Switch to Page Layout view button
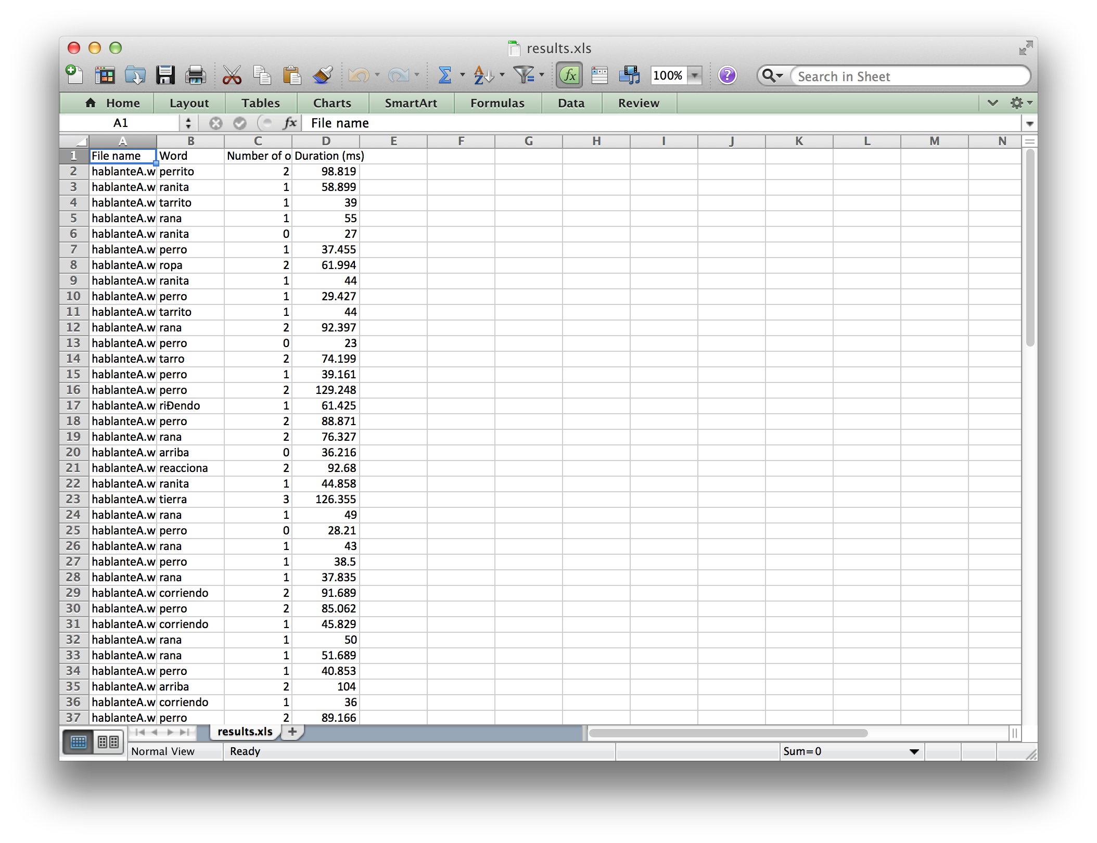Image resolution: width=1097 pixels, height=843 pixels. pyautogui.click(x=108, y=742)
